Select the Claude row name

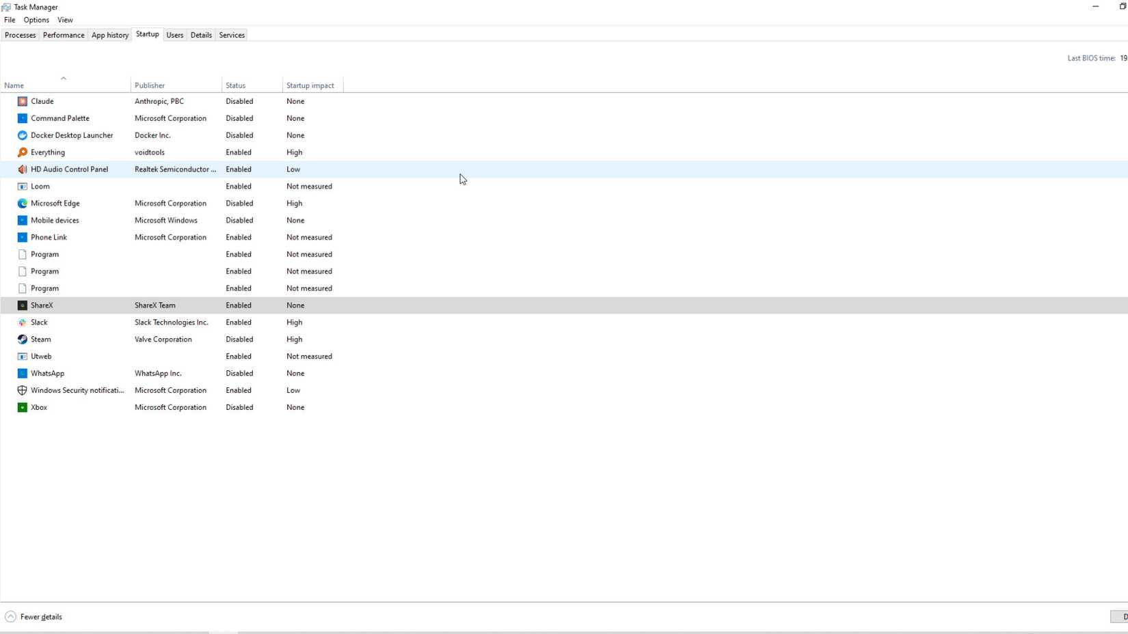pyautogui.click(x=42, y=101)
